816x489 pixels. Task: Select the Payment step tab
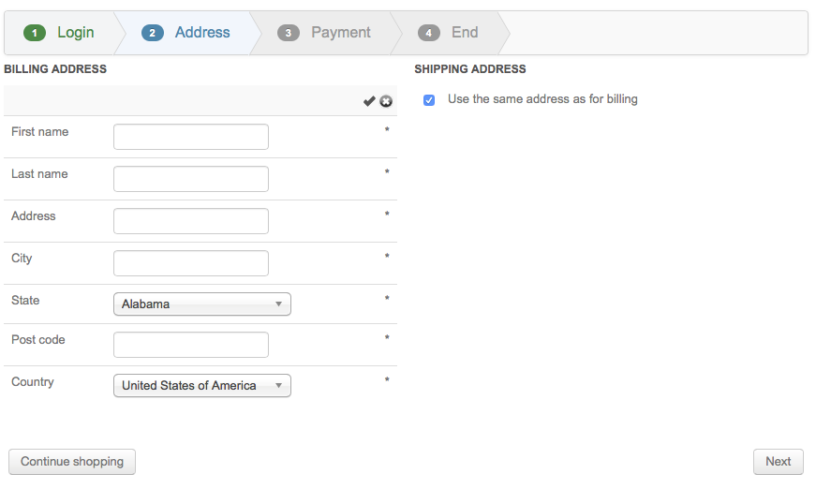[x=340, y=33]
